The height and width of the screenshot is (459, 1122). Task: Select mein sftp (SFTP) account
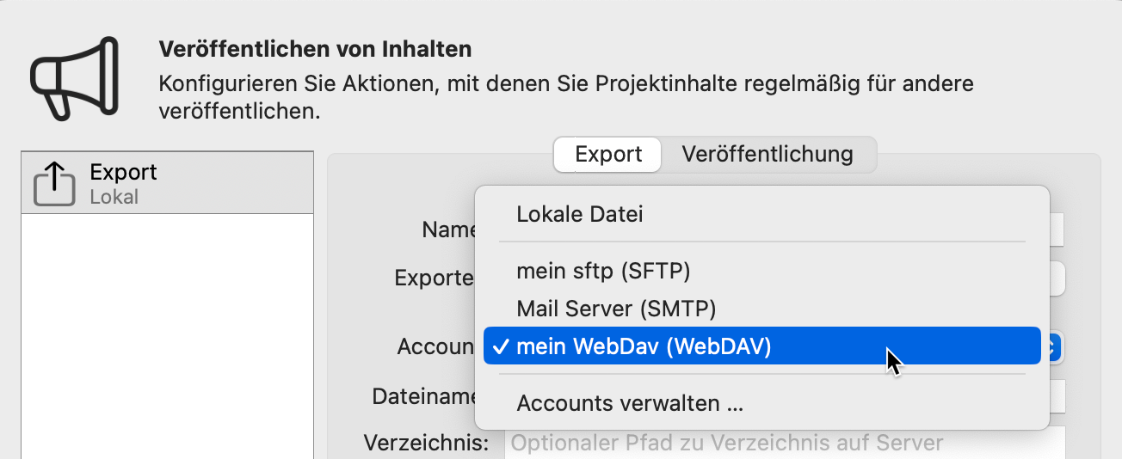point(603,272)
